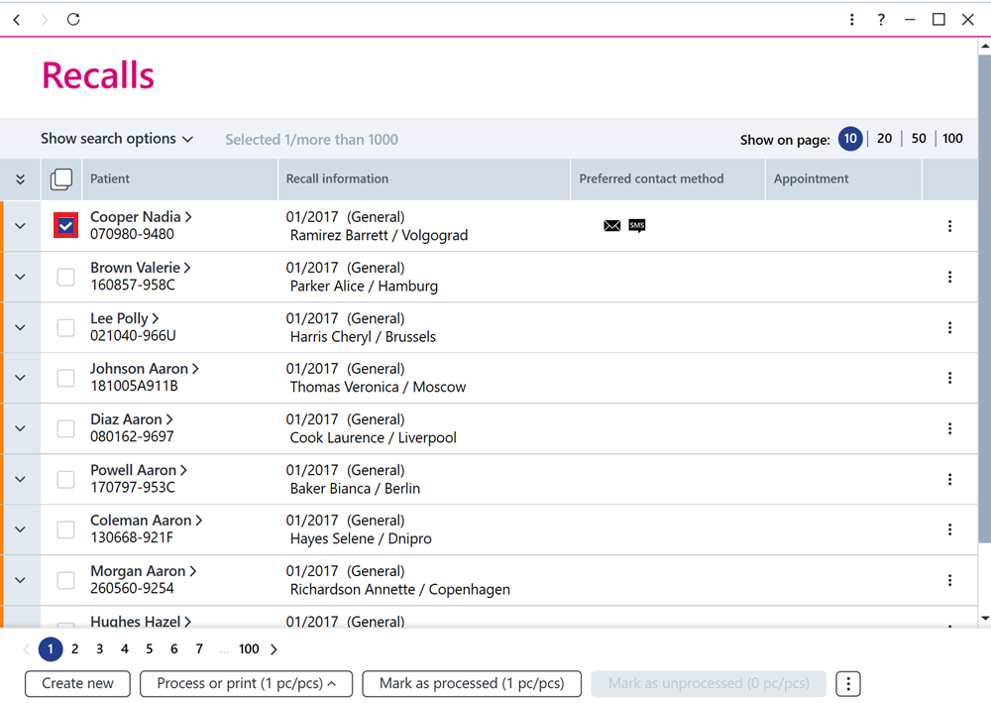The height and width of the screenshot is (703, 991).
Task: Tick the Brown Valerie checkbox
Action: pos(65,277)
